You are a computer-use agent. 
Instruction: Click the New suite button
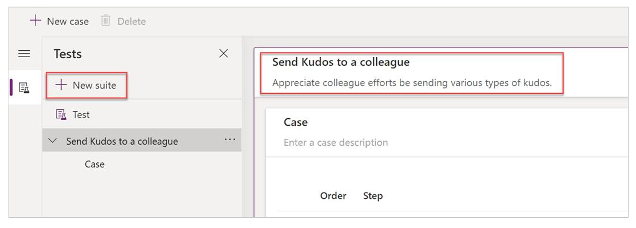point(87,86)
